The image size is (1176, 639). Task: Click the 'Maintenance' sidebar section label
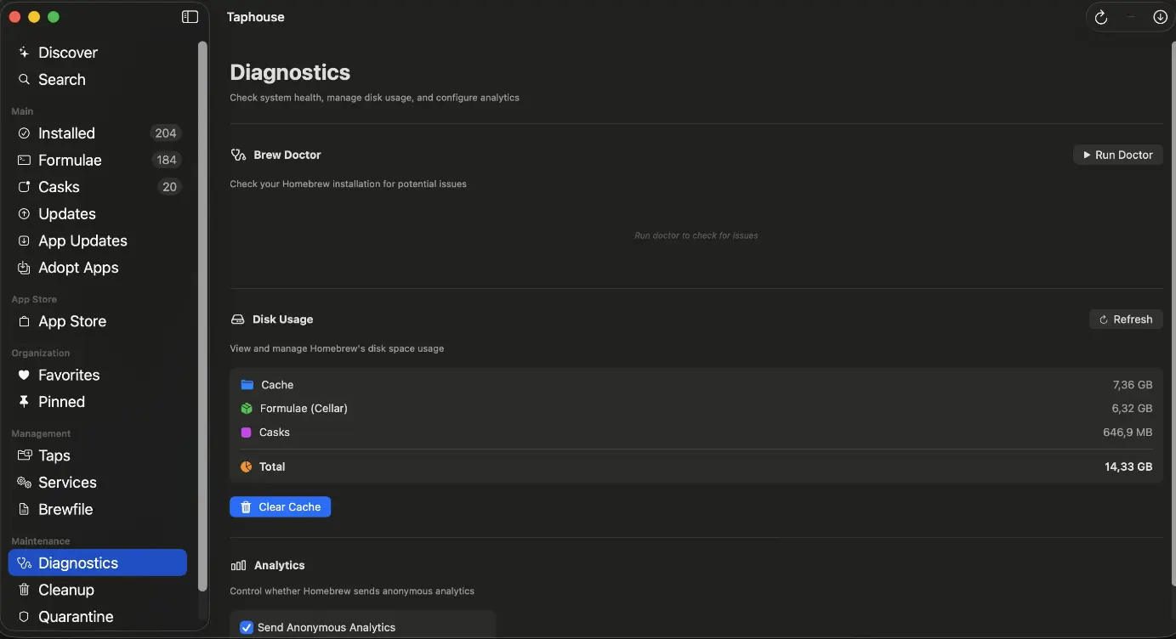41,541
